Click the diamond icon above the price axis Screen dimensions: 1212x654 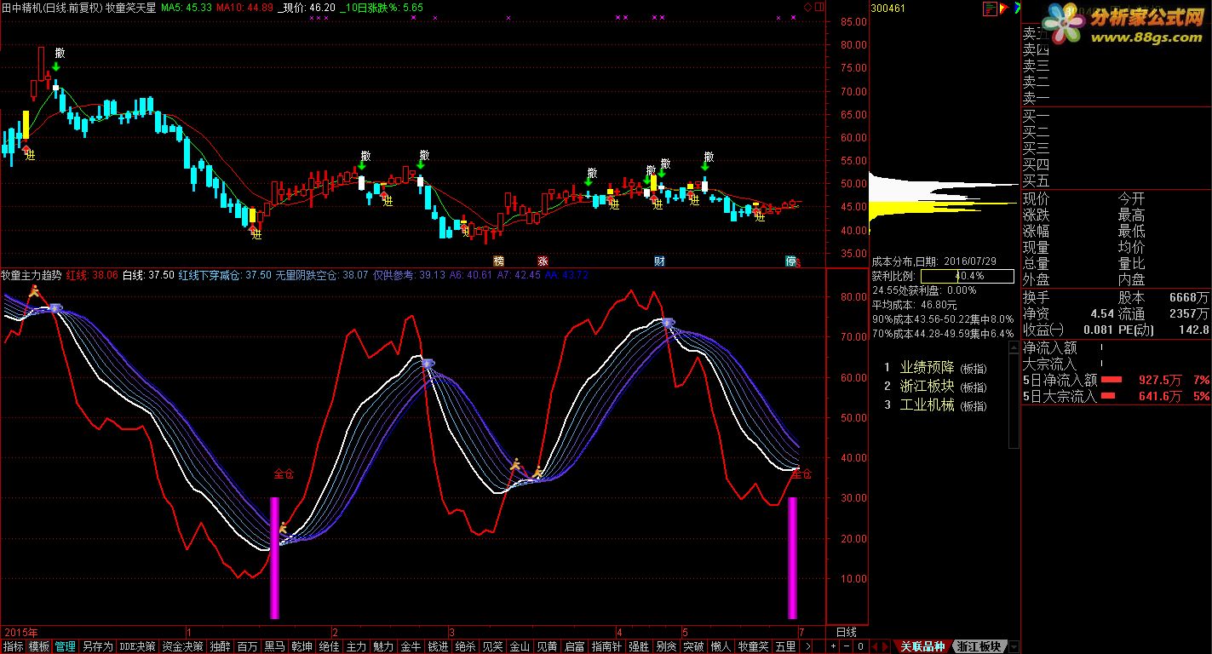click(807, 7)
